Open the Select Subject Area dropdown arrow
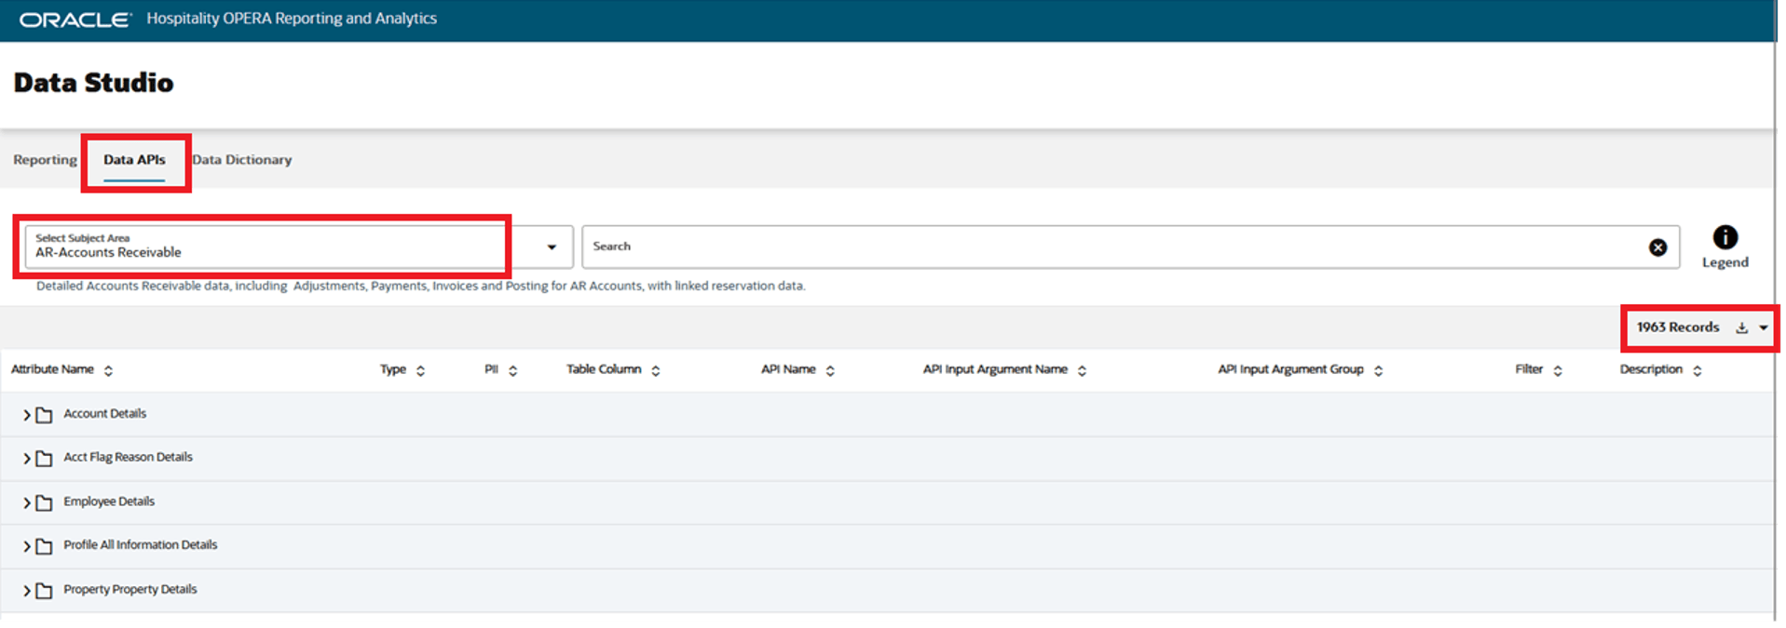 [552, 247]
